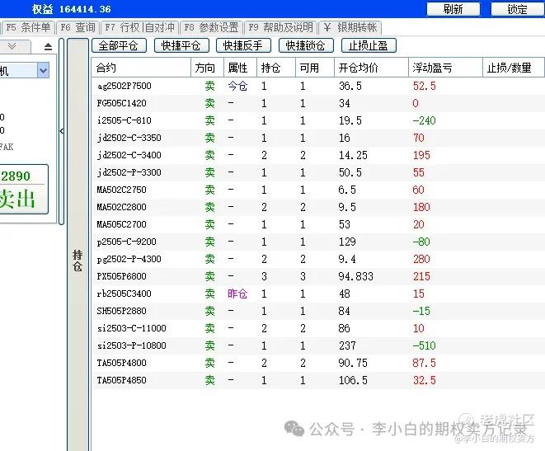545x451 pixels.
Task: Click floating P/L value -510
Action: pyautogui.click(x=424, y=345)
